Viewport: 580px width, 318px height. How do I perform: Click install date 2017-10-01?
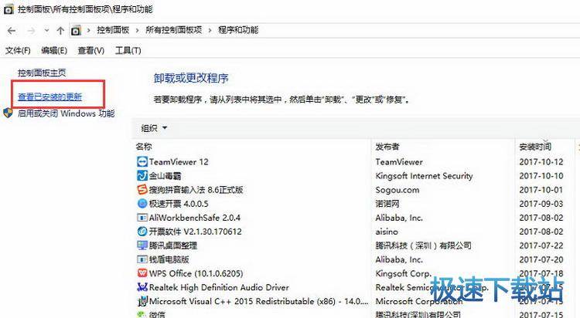(x=541, y=190)
